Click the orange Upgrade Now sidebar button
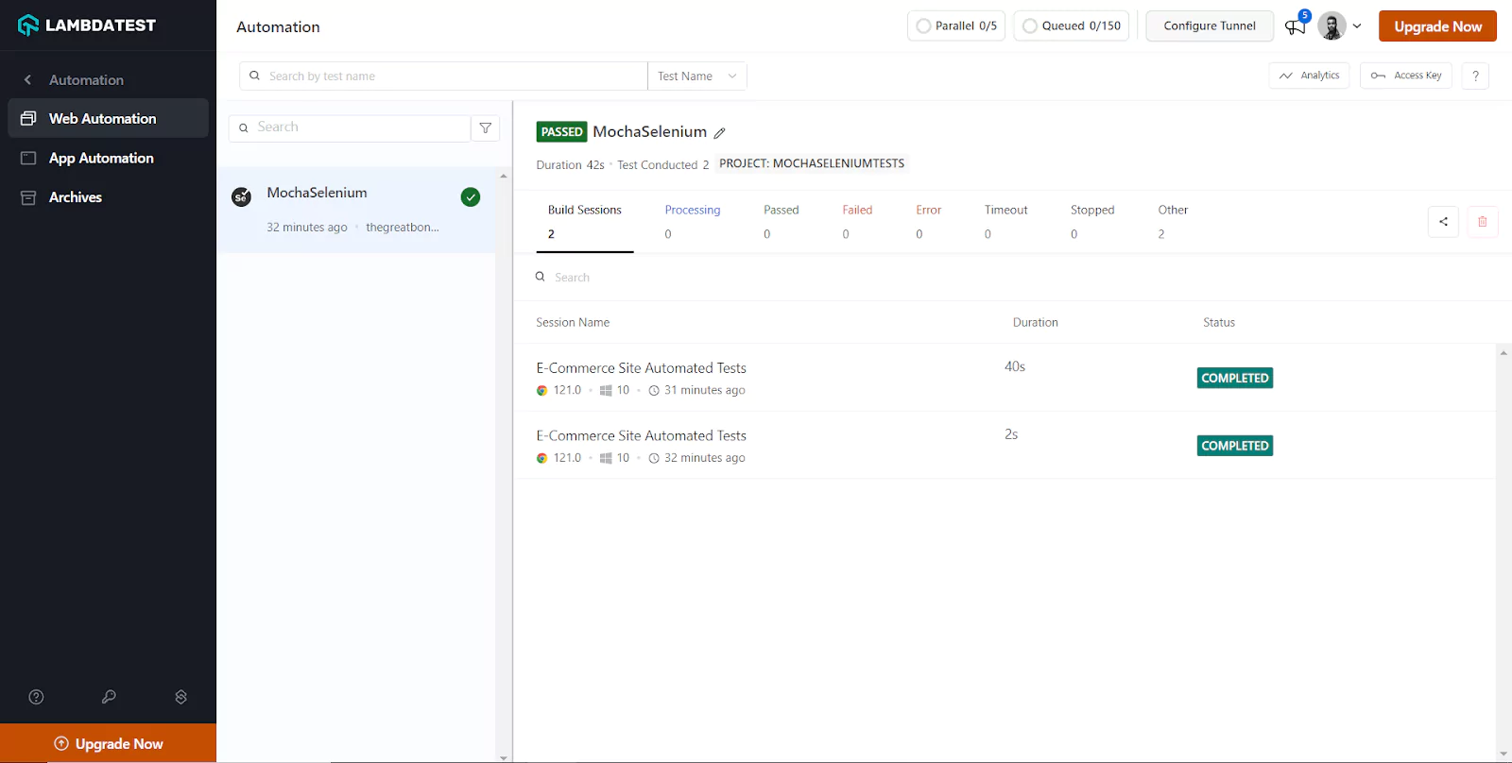Image resolution: width=1512 pixels, height=763 pixels. [109, 743]
